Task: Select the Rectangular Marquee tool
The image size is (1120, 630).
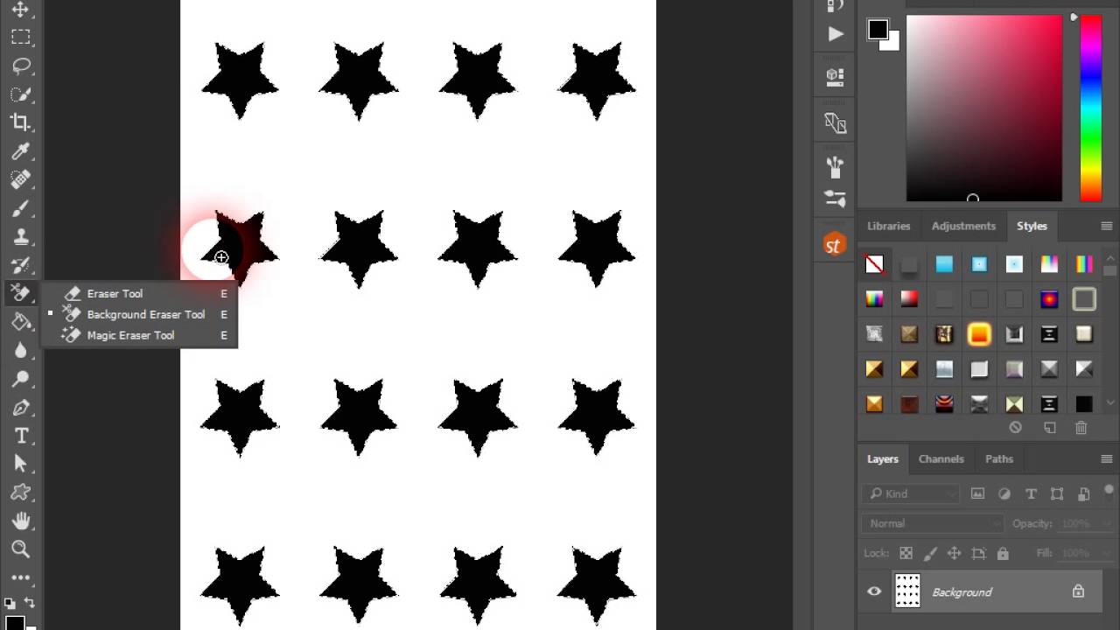Action: pos(20,37)
